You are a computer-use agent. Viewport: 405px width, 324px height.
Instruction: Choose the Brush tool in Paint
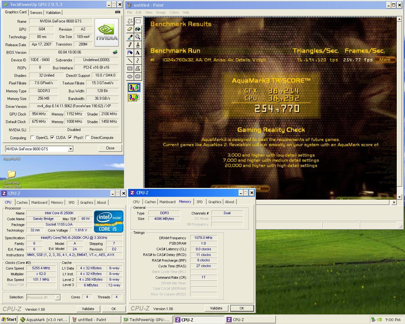click(x=138, y=45)
